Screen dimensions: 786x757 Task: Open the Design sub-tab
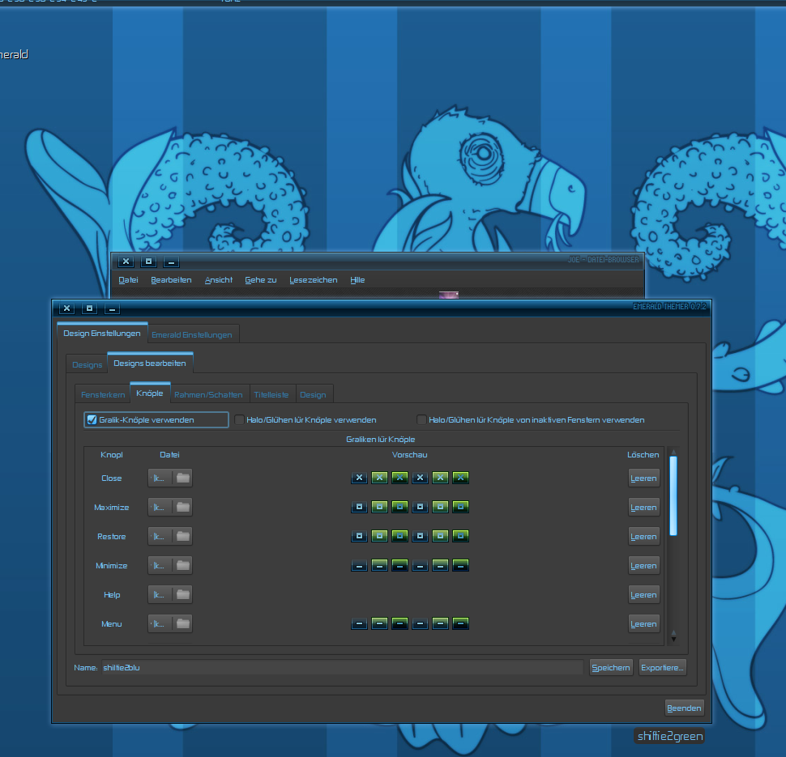[313, 395]
